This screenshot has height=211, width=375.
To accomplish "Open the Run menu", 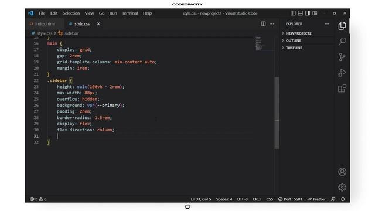I will click(113, 13).
